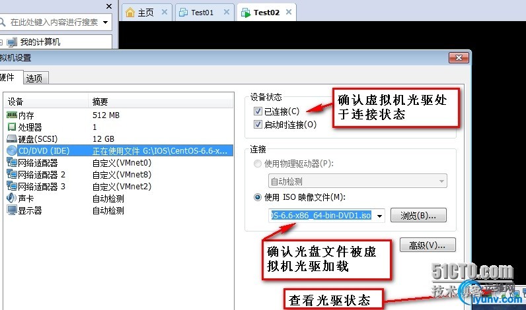Select 使用 ISO 映像文件(M) radio option
This screenshot has width=526, height=310.
coord(257,197)
